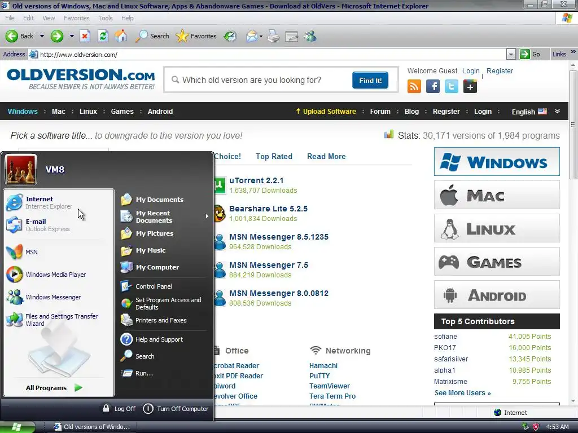Open the Twitter icon on OldVersion
The width and height of the screenshot is (578, 433).
(x=451, y=86)
